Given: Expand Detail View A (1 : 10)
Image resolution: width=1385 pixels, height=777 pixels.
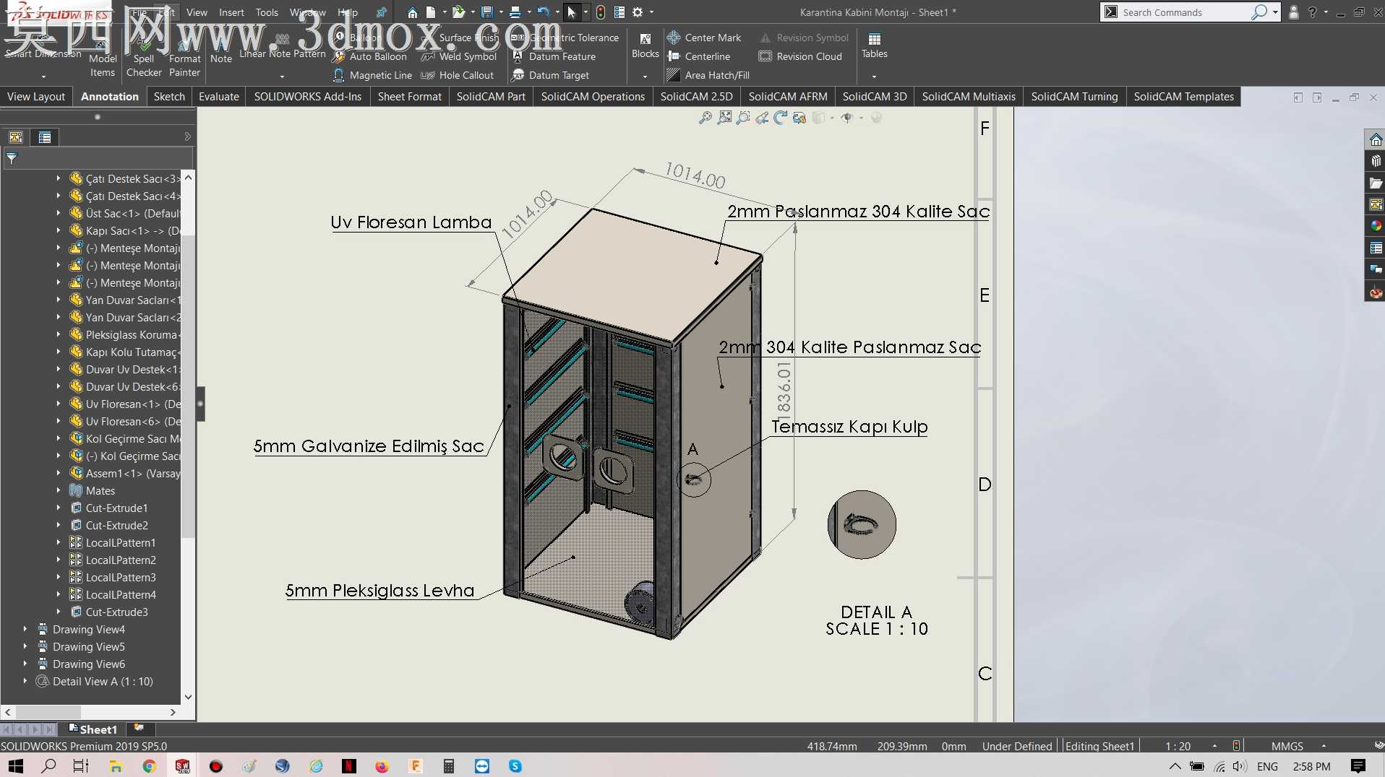Looking at the screenshot, I should [x=25, y=681].
